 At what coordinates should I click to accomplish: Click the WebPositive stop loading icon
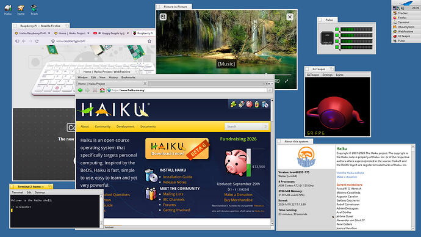95,90
